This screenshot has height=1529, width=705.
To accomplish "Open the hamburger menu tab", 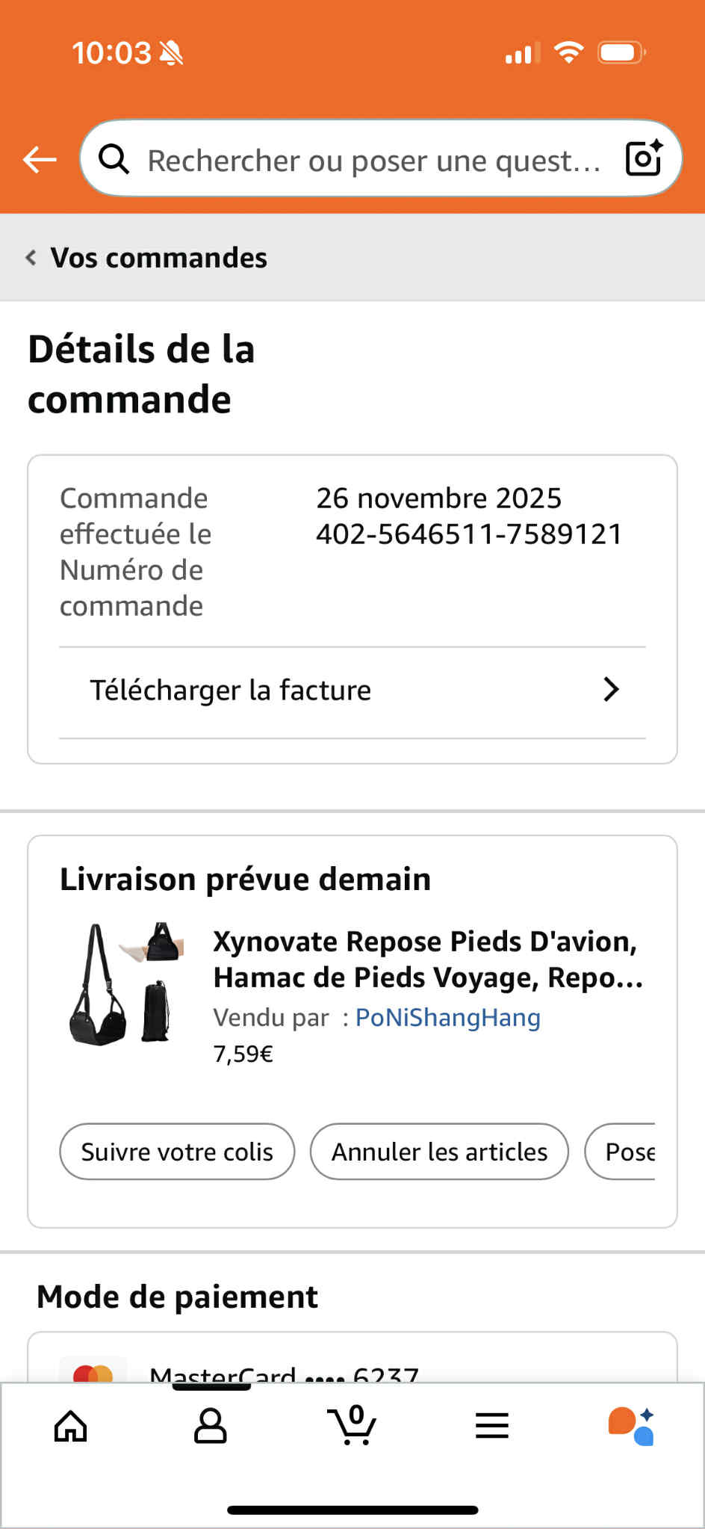I will (492, 1426).
